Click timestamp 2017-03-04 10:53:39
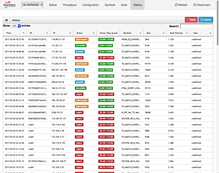 click(14, 76)
